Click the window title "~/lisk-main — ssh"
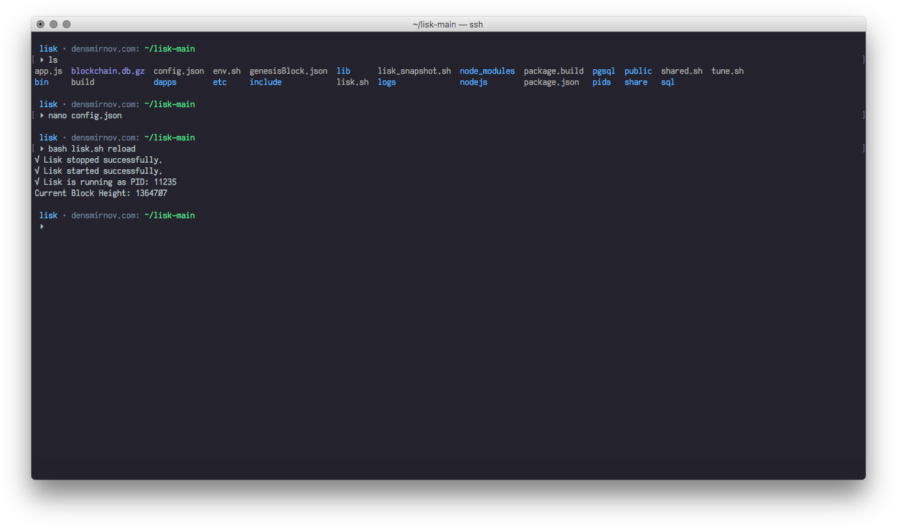 tap(448, 24)
